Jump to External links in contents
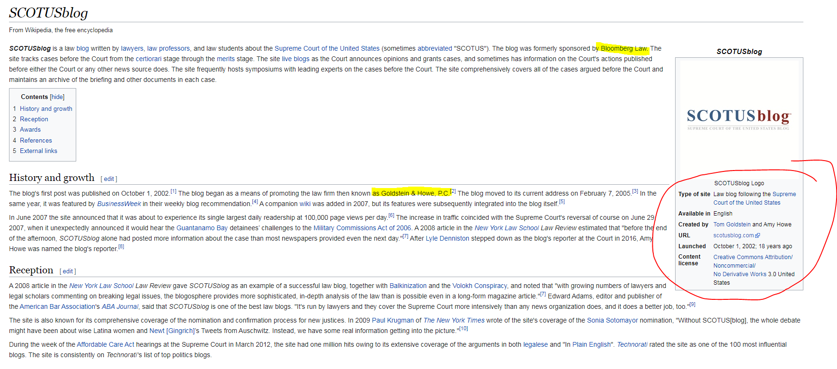 tap(38, 151)
